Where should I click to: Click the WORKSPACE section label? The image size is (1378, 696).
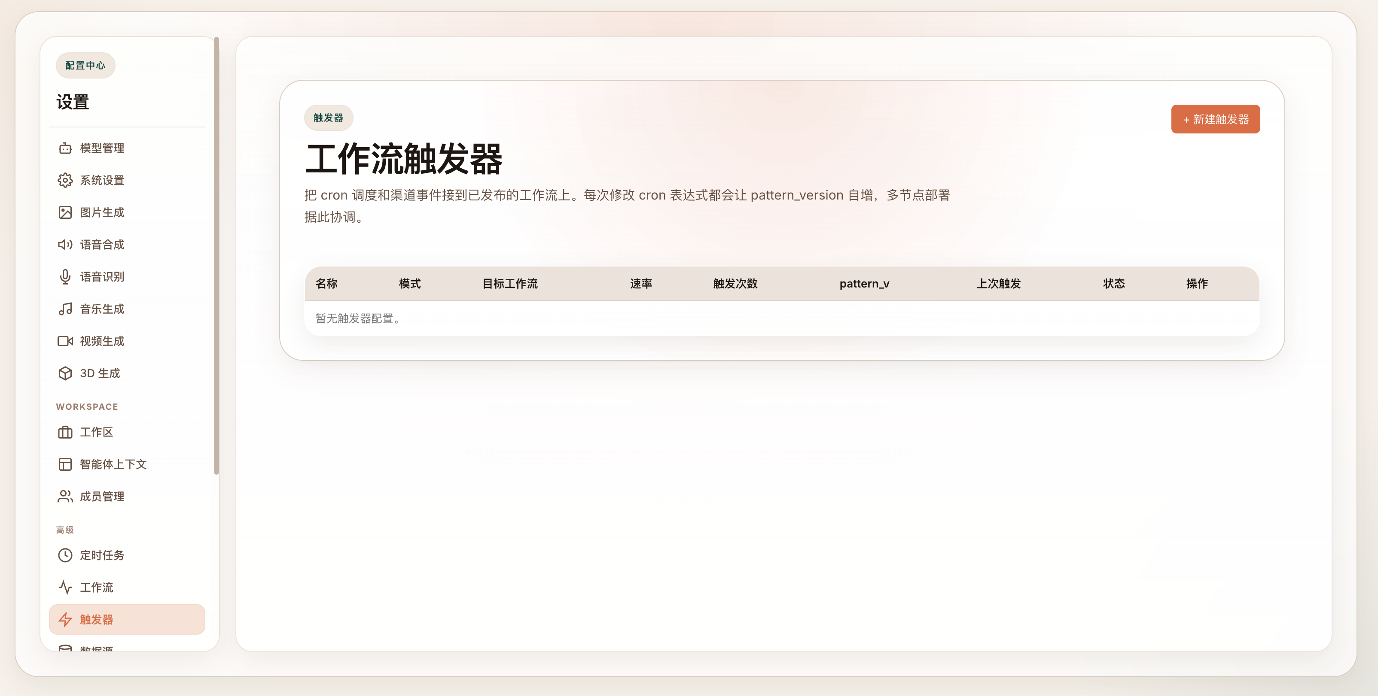(87, 407)
